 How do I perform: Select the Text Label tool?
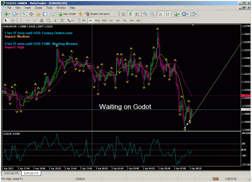click(x=62, y=21)
